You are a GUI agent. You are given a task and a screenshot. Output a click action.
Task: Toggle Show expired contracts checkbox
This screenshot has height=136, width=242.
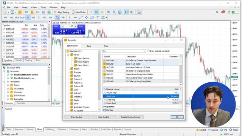148,51
